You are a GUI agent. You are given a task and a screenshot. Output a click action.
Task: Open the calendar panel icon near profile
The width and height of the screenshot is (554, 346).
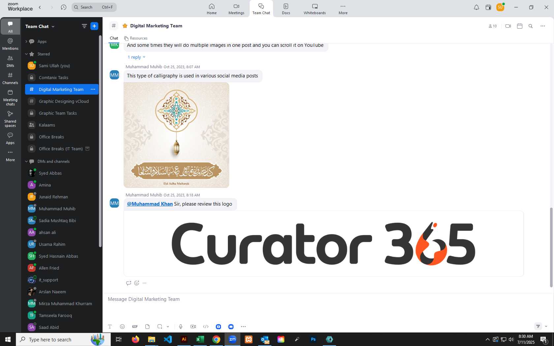[x=488, y=7]
